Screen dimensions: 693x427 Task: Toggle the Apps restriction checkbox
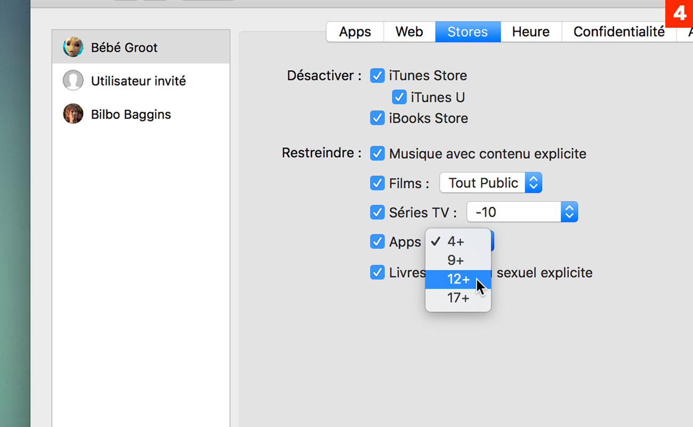(x=377, y=241)
